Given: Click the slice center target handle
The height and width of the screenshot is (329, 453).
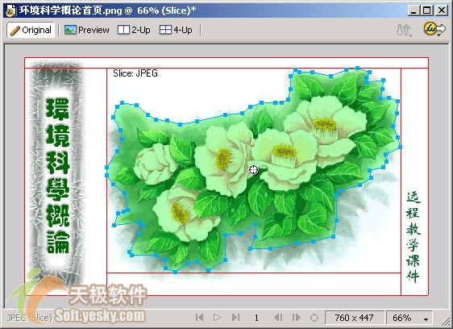Looking at the screenshot, I should (253, 170).
